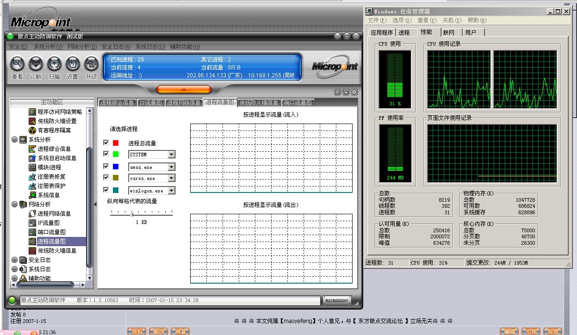Open 传统防火墙设置 in the sidebar

(x=57, y=121)
